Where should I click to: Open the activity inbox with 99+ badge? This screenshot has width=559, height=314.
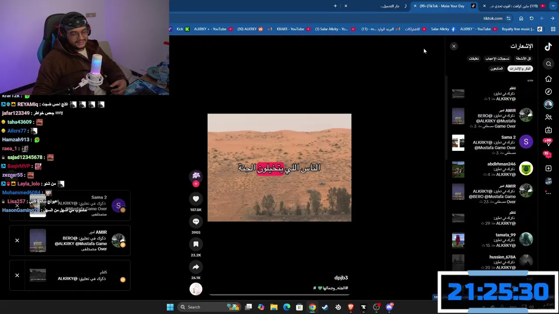tap(548, 142)
